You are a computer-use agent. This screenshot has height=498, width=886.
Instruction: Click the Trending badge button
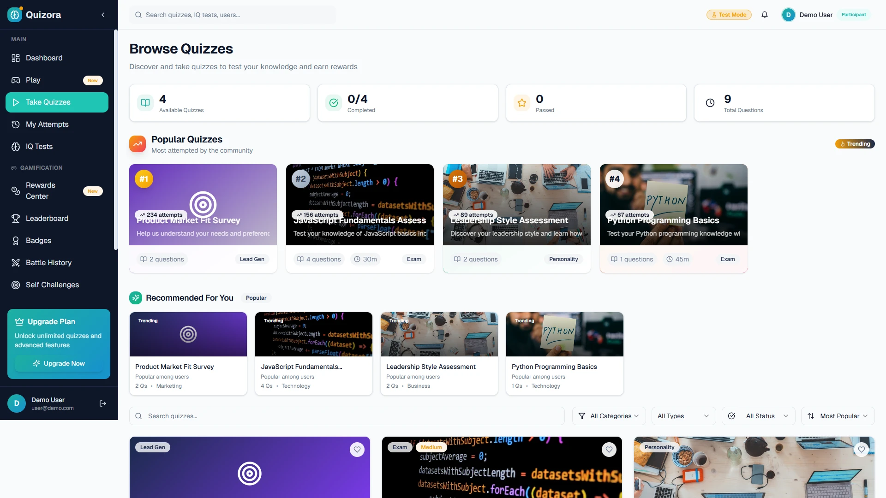click(x=855, y=144)
